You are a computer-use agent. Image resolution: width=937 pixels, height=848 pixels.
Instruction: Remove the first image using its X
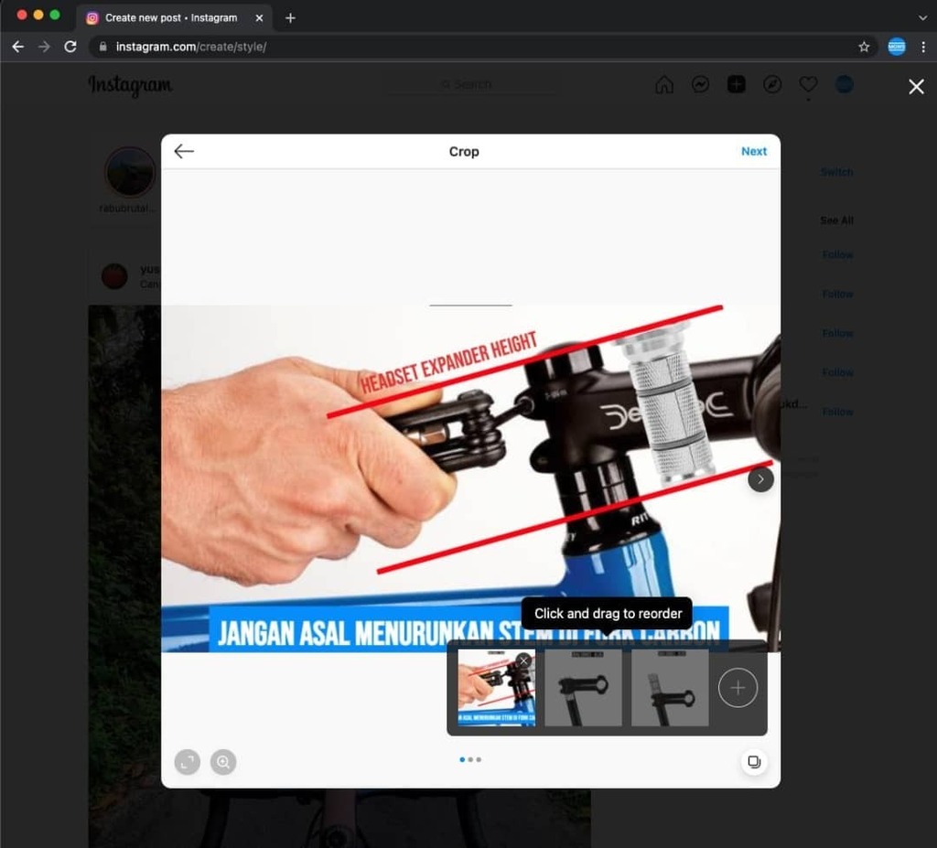pos(523,660)
